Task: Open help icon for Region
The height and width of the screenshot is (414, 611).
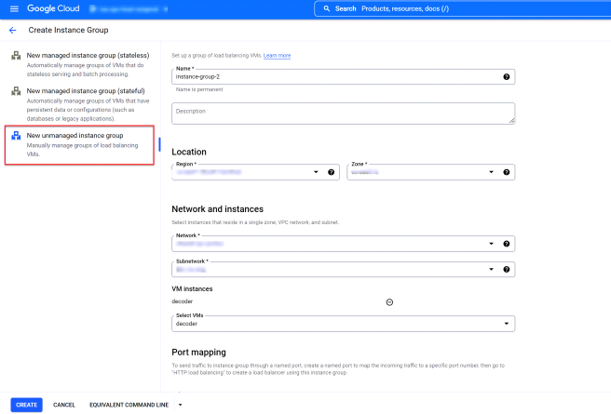Action: tap(331, 172)
